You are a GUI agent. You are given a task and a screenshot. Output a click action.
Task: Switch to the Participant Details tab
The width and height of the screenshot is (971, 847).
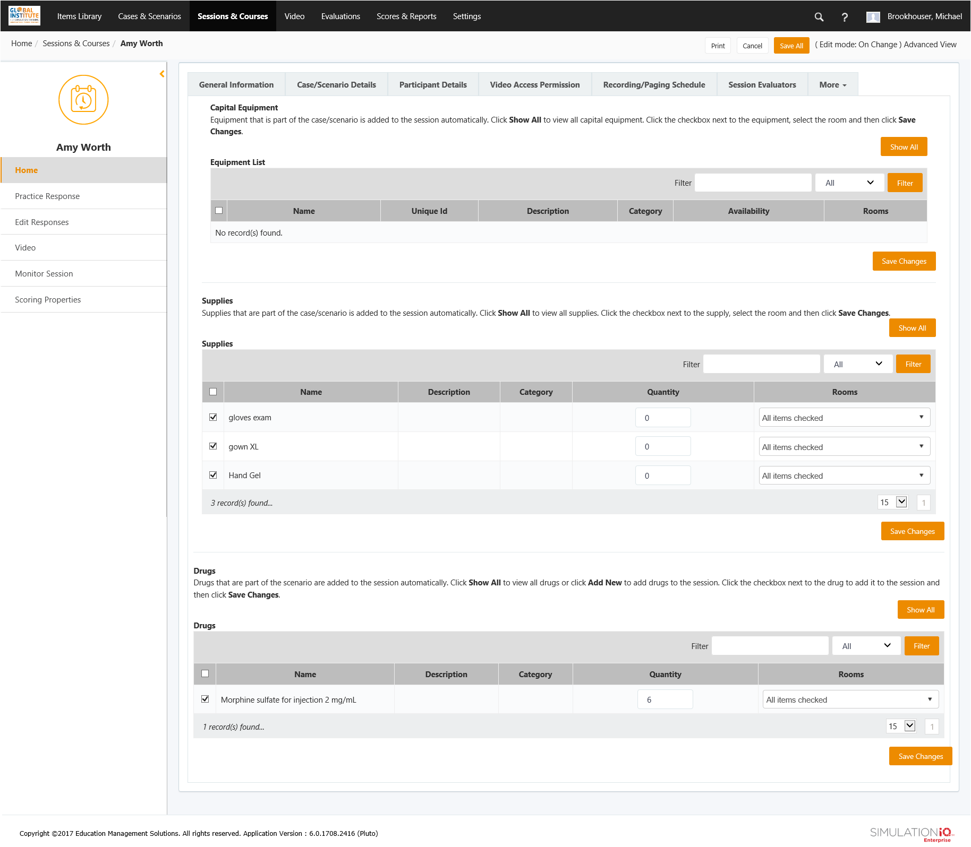tap(432, 85)
